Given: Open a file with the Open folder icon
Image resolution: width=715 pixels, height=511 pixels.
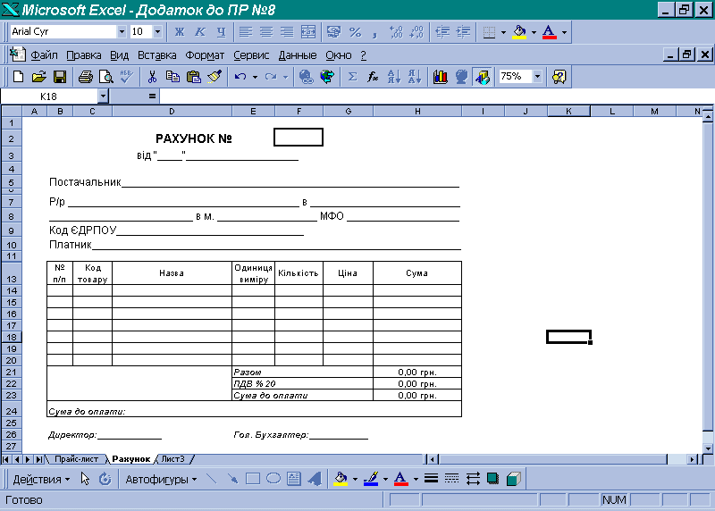Looking at the screenshot, I should click(38, 77).
